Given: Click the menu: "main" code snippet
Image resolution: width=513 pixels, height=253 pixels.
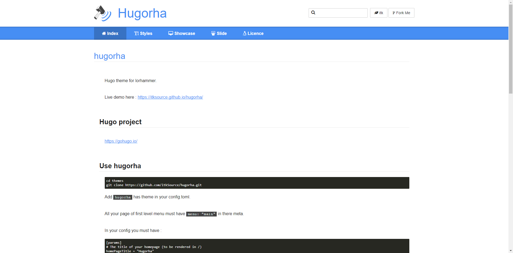Looking at the screenshot, I should [x=201, y=214].
